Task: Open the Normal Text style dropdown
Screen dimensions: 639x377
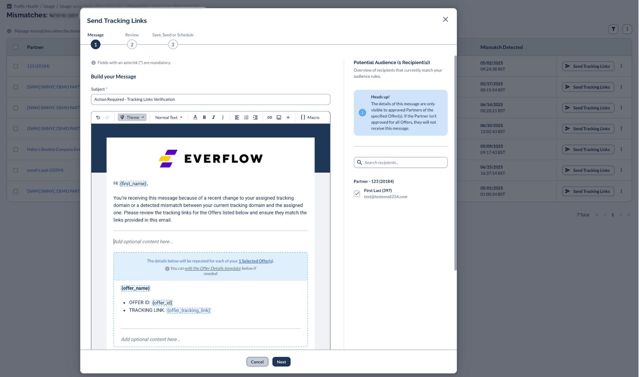Action: [x=169, y=118]
